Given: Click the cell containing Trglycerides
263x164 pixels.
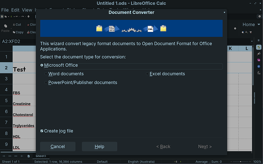Looking at the screenshot, I should pos(24,123).
